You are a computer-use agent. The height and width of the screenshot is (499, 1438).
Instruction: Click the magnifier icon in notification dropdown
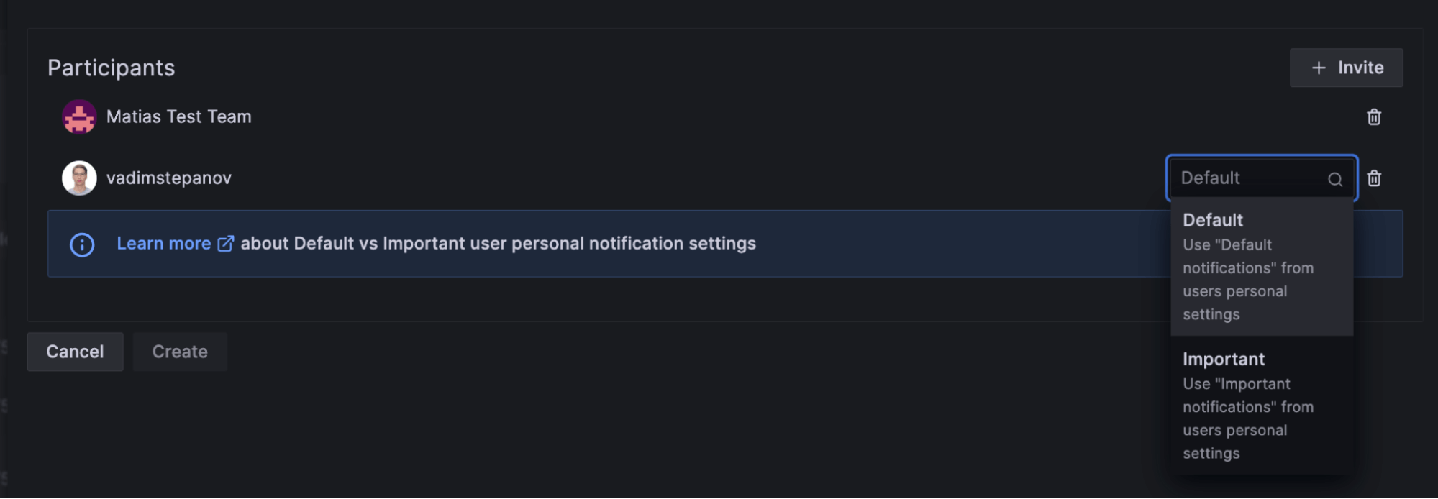(x=1334, y=179)
